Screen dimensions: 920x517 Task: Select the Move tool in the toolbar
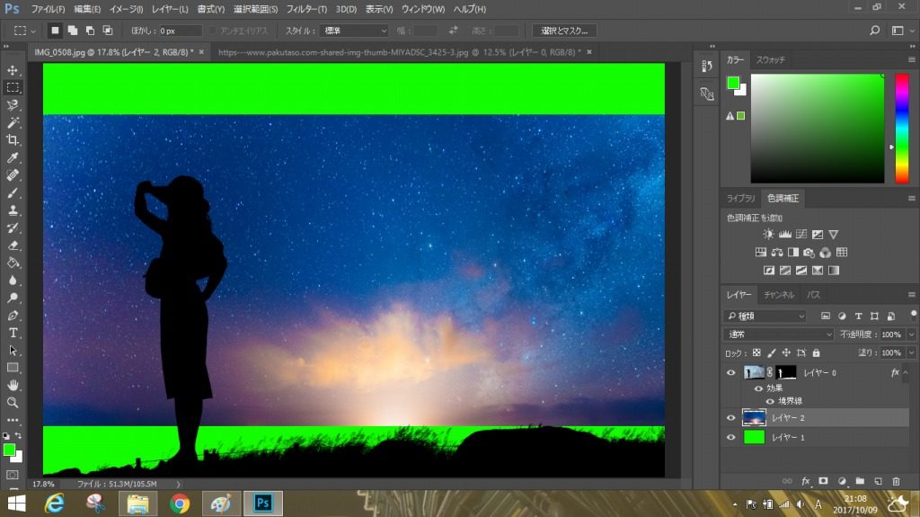pyautogui.click(x=13, y=70)
